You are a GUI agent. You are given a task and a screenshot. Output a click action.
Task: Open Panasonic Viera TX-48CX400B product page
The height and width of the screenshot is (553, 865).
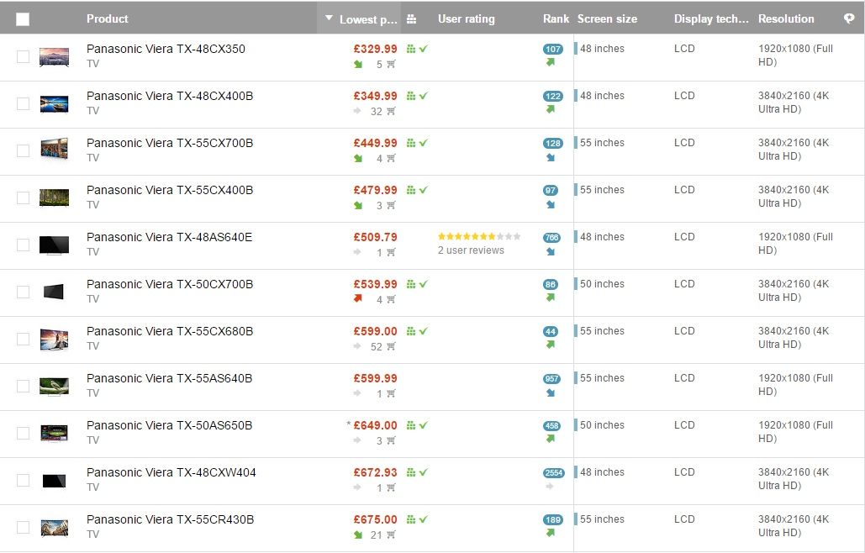[169, 96]
